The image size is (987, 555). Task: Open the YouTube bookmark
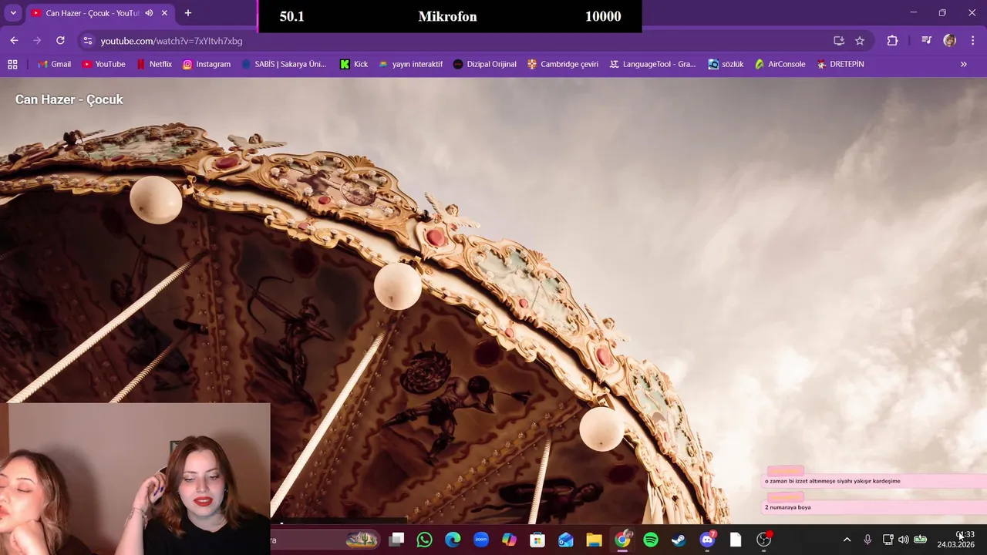103,64
